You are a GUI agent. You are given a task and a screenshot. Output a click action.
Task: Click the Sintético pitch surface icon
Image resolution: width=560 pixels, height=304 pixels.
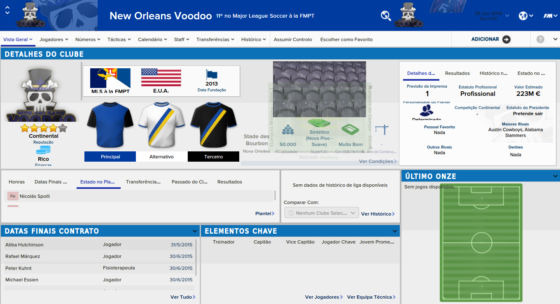(319, 123)
